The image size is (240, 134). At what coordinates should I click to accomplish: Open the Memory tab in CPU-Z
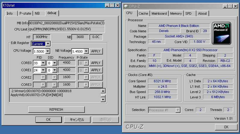176,13
